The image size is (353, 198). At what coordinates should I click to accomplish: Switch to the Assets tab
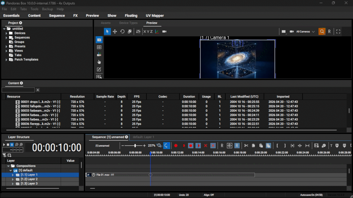[x=106, y=23]
